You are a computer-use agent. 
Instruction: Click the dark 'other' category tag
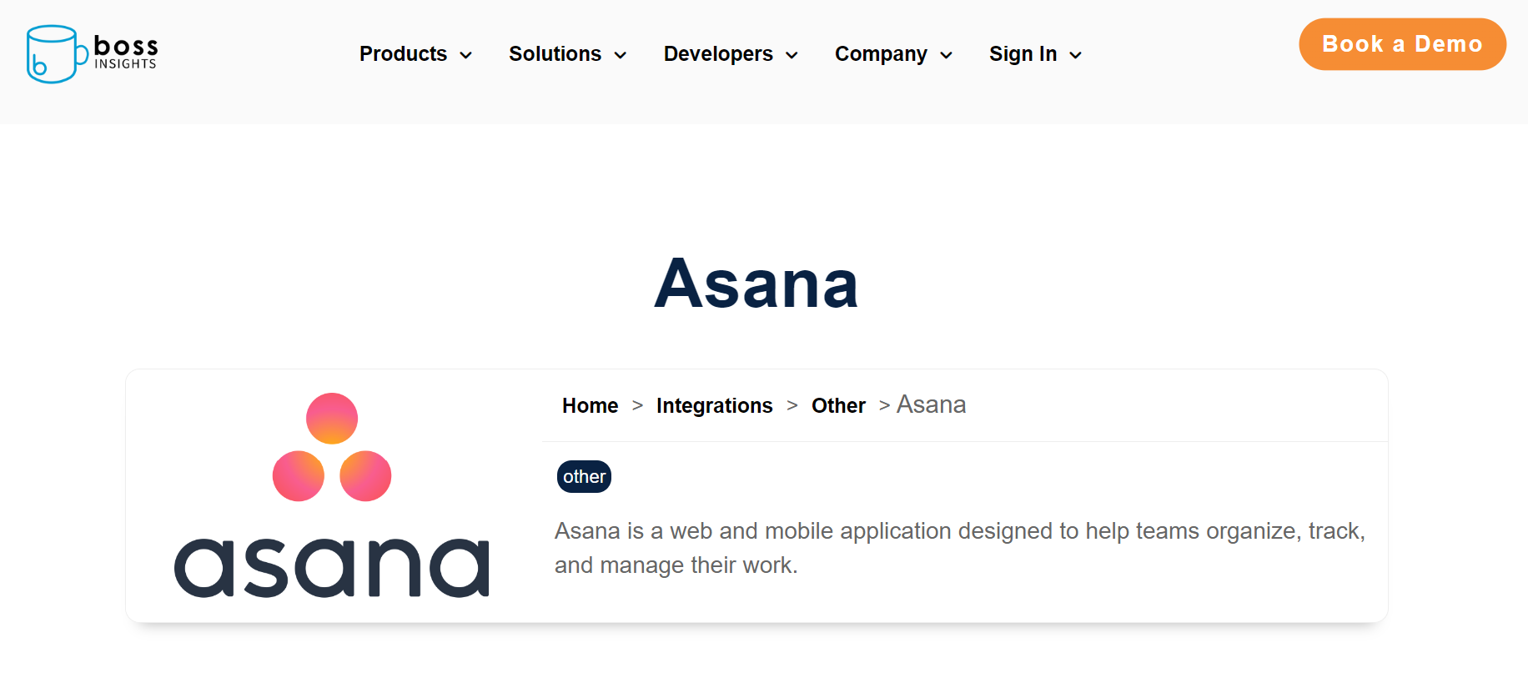coord(584,477)
